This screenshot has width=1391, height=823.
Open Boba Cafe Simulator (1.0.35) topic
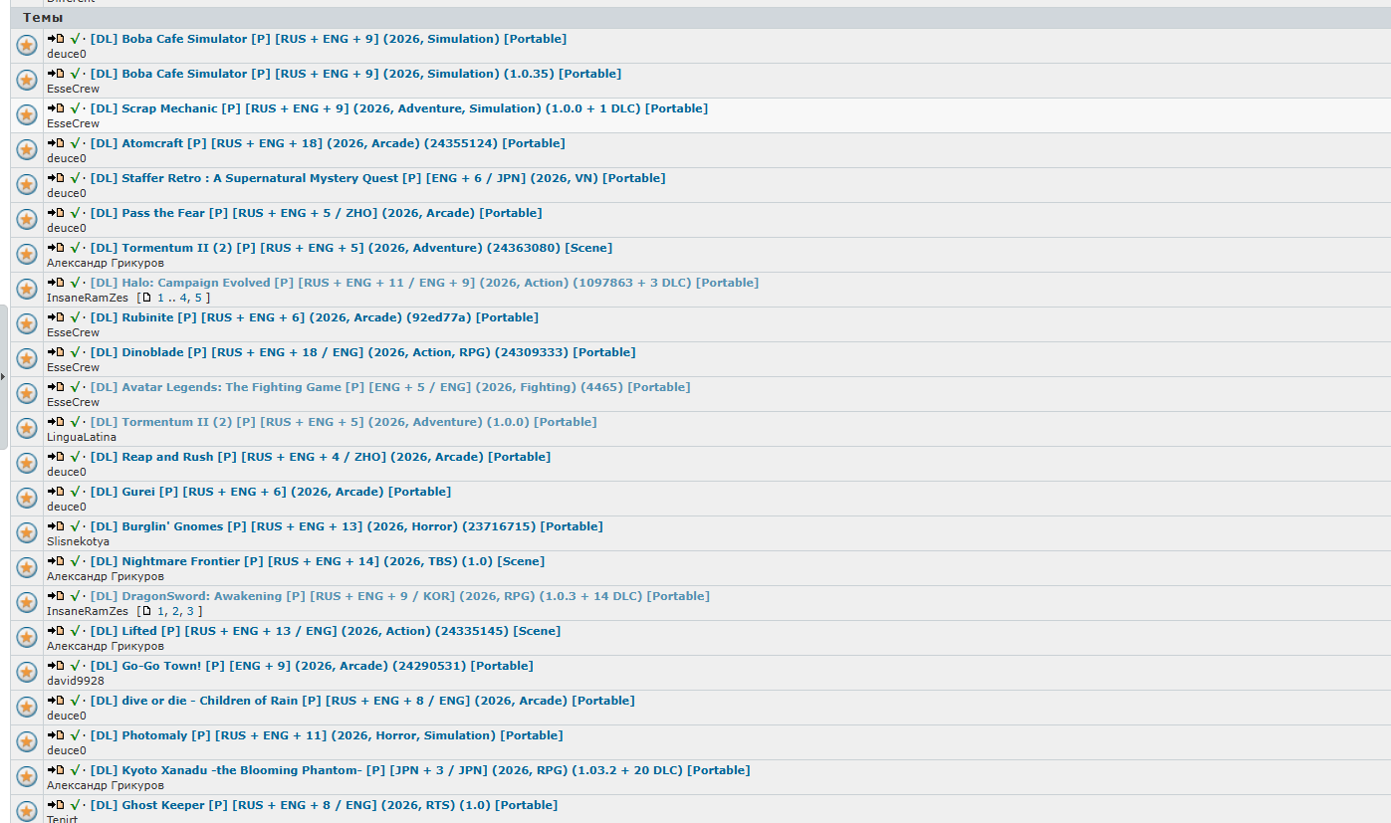click(355, 74)
